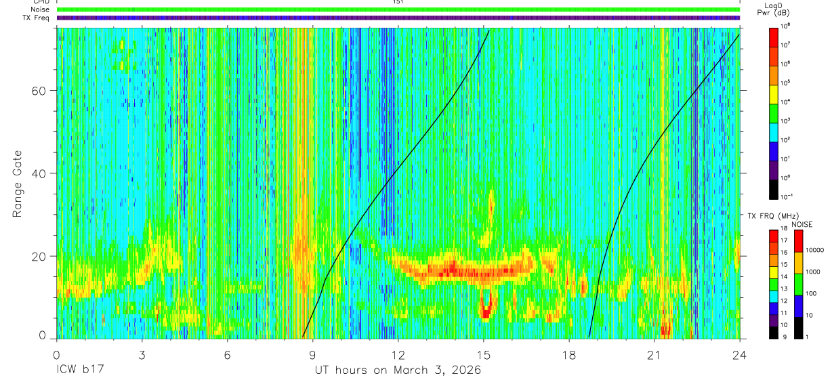Click the '10000' label on the NOISE colorbar

pyautogui.click(x=816, y=251)
